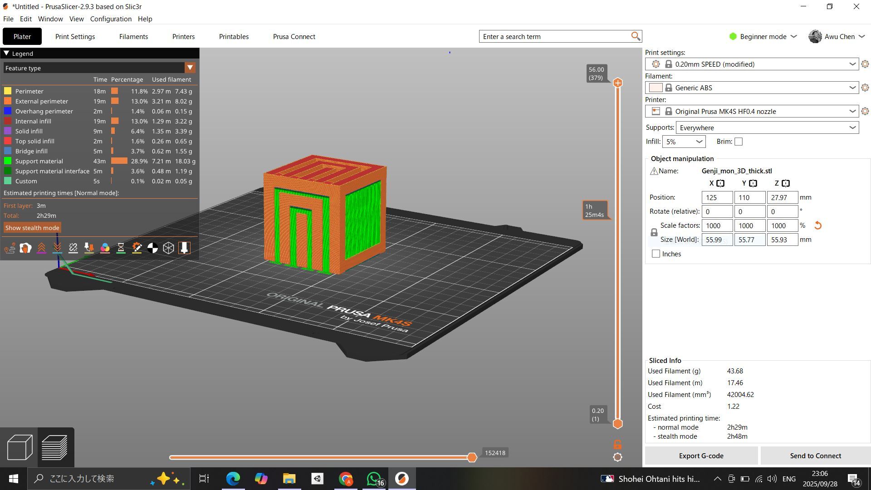
Task: Toggle travel moves visibility icon
Action: 10,248
